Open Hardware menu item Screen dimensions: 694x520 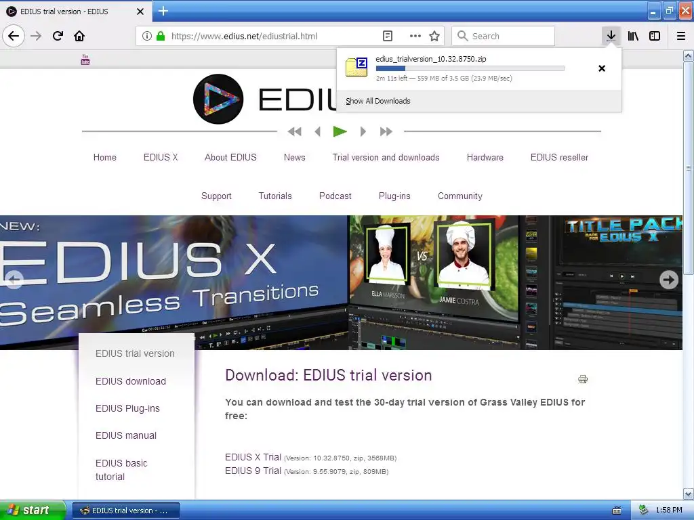(x=485, y=157)
